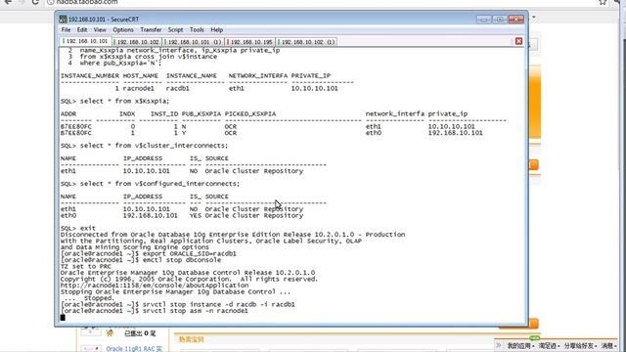This screenshot has width=626, height=352.
Task: Click the SecureCRT title bar text
Action: click(x=104, y=20)
